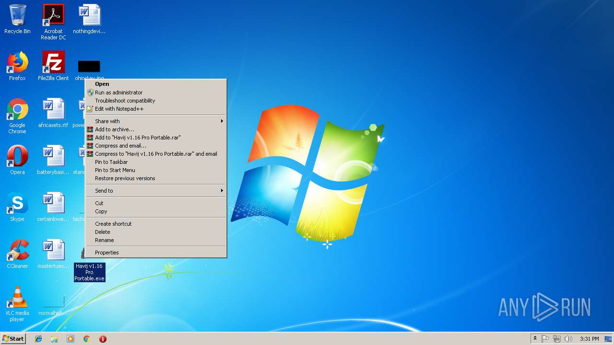Select the black ohiostay.jpg image thumbnail
614x345 pixels.
[89, 66]
